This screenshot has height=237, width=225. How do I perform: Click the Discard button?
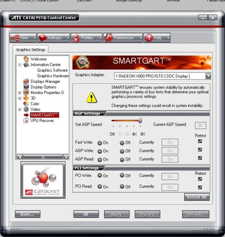[x=147, y=214]
